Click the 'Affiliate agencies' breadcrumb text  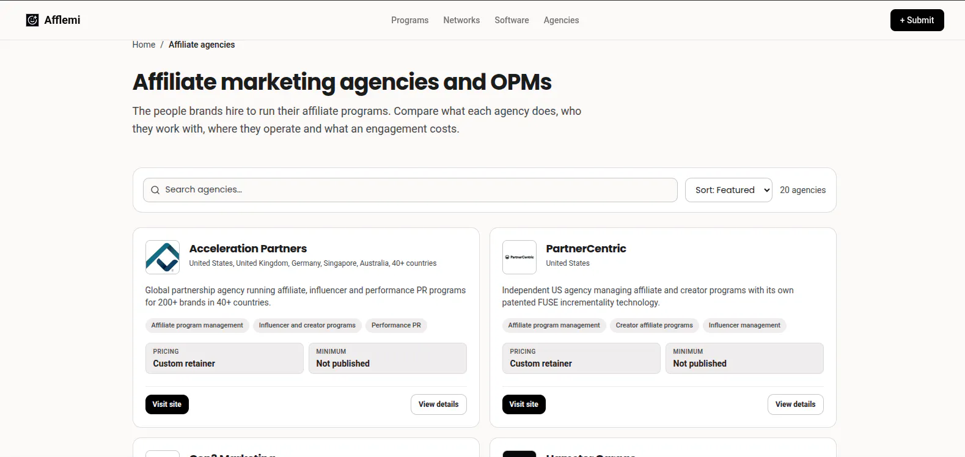coord(202,45)
